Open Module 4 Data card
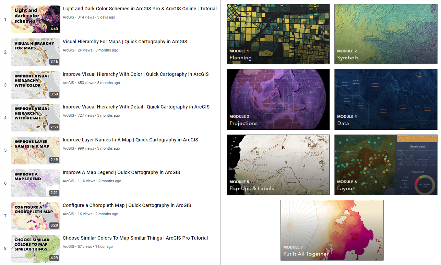 385,99
